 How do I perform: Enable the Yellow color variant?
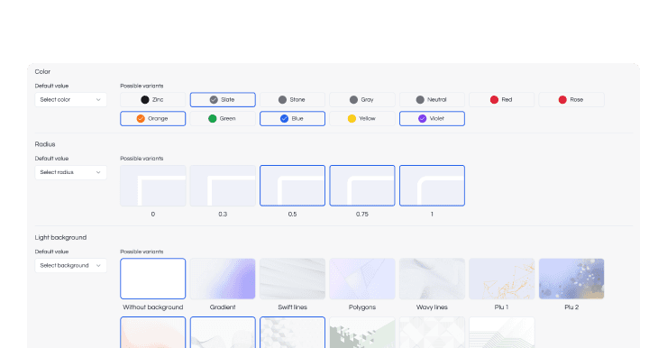pos(362,119)
